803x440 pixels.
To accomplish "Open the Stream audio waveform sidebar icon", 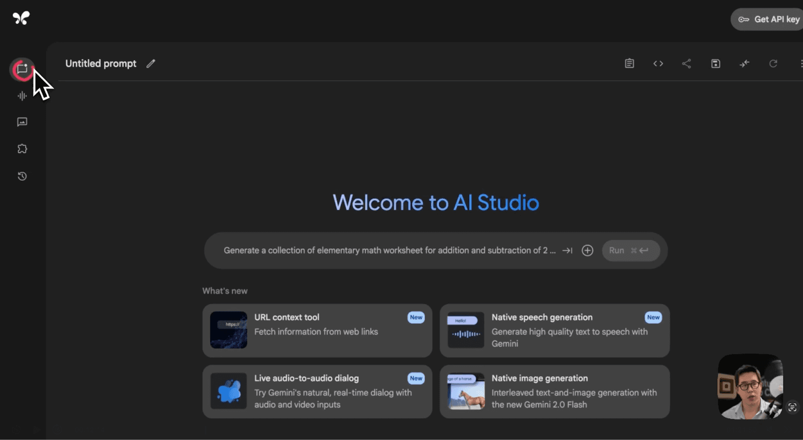I will [x=22, y=96].
